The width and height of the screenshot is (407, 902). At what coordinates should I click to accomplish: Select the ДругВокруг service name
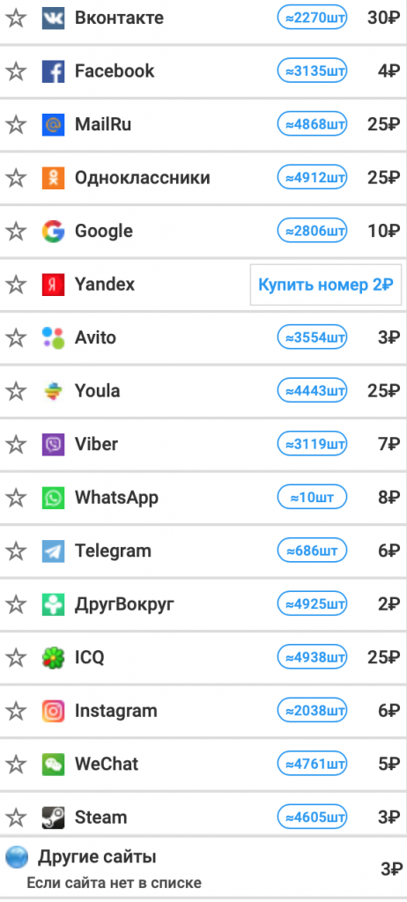click(x=124, y=604)
